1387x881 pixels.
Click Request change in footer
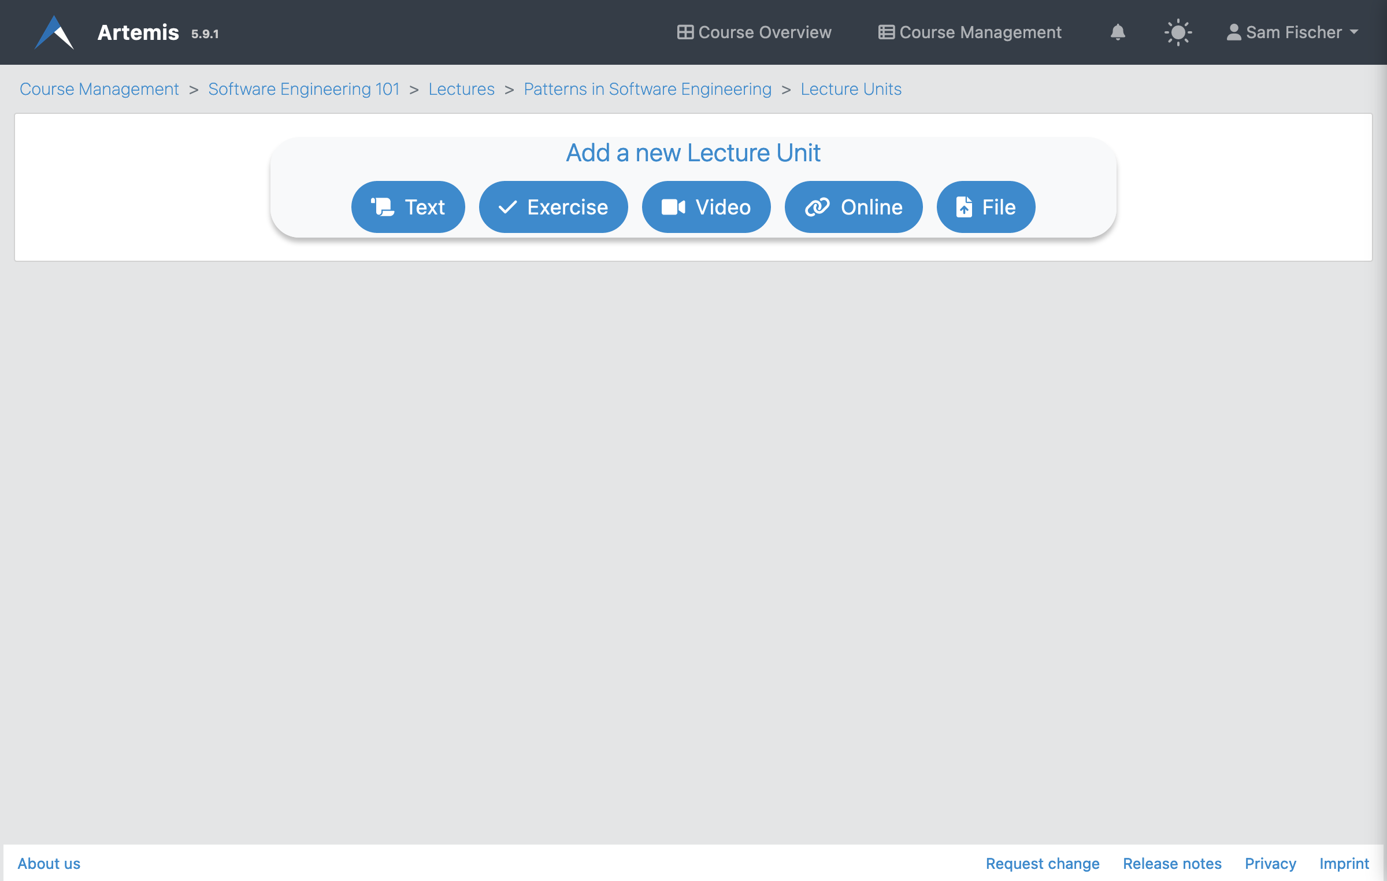click(x=1043, y=863)
